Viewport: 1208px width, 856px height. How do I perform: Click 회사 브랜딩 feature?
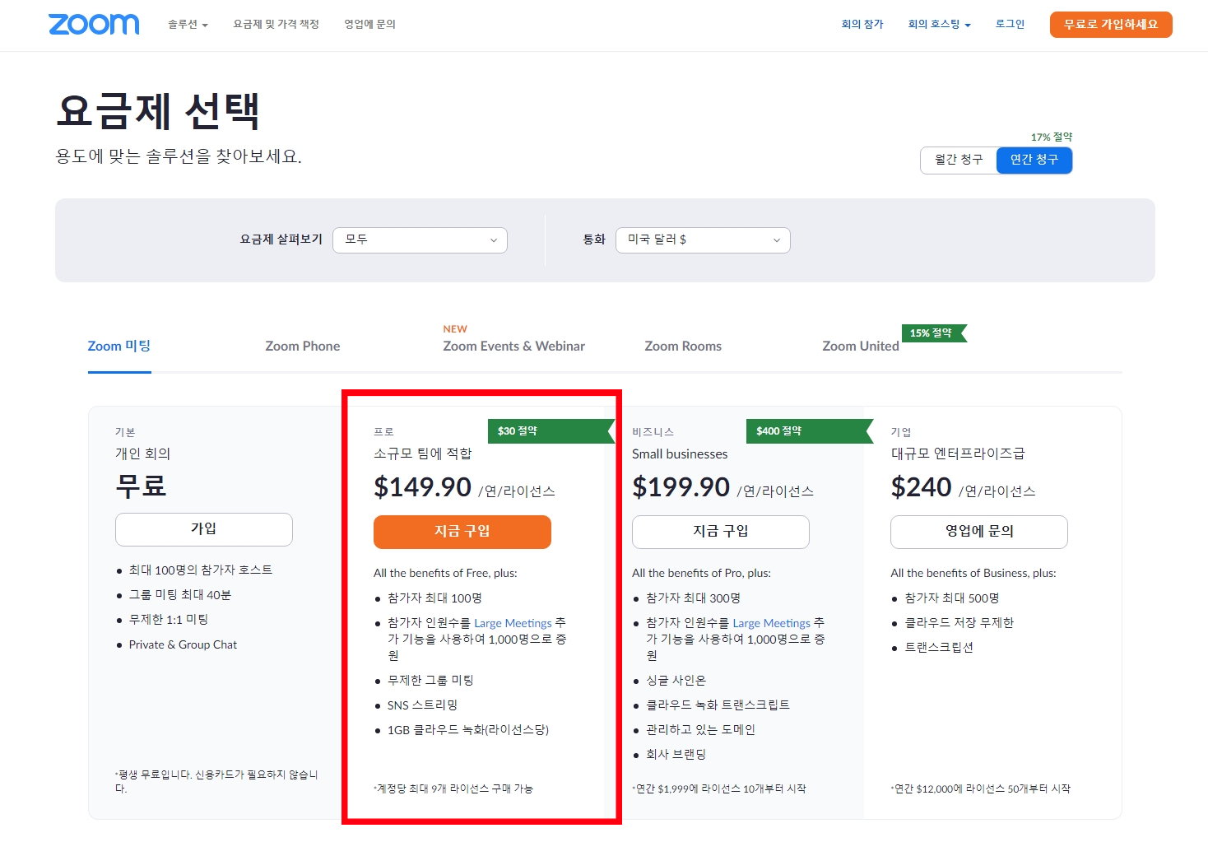(676, 755)
